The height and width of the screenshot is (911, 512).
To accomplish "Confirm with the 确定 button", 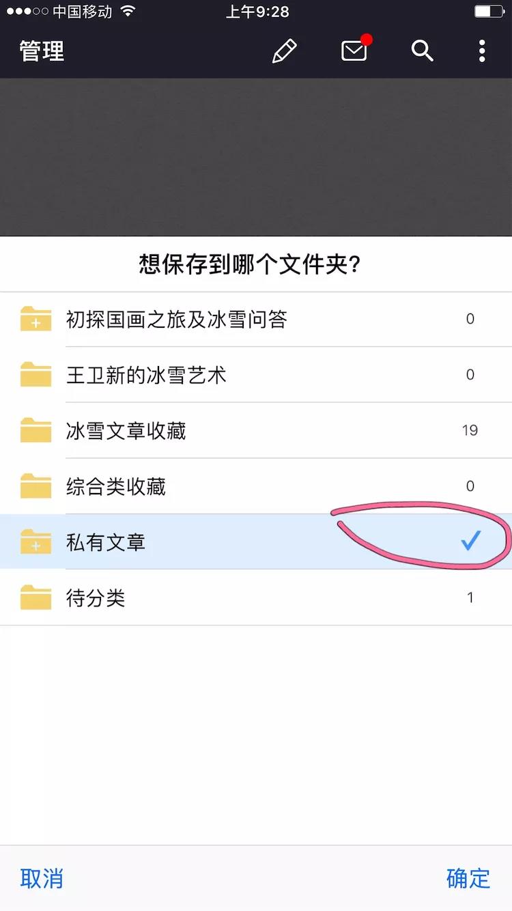I will pos(468,878).
